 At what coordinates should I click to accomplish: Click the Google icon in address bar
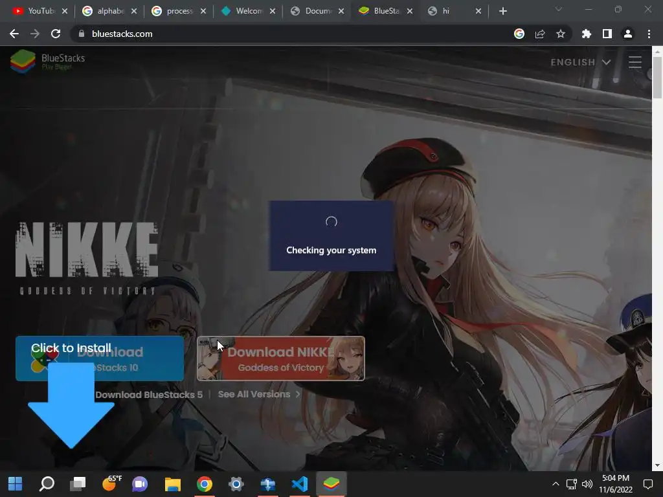519,34
